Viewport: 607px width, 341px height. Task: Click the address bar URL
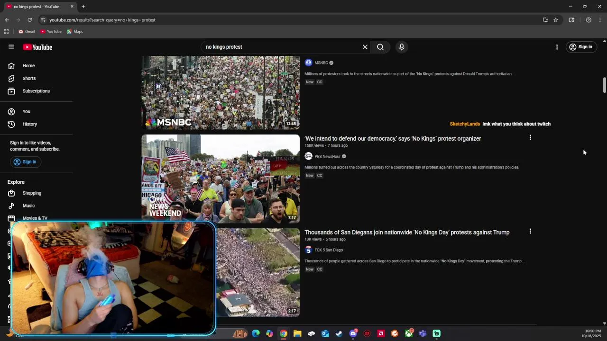point(102,20)
